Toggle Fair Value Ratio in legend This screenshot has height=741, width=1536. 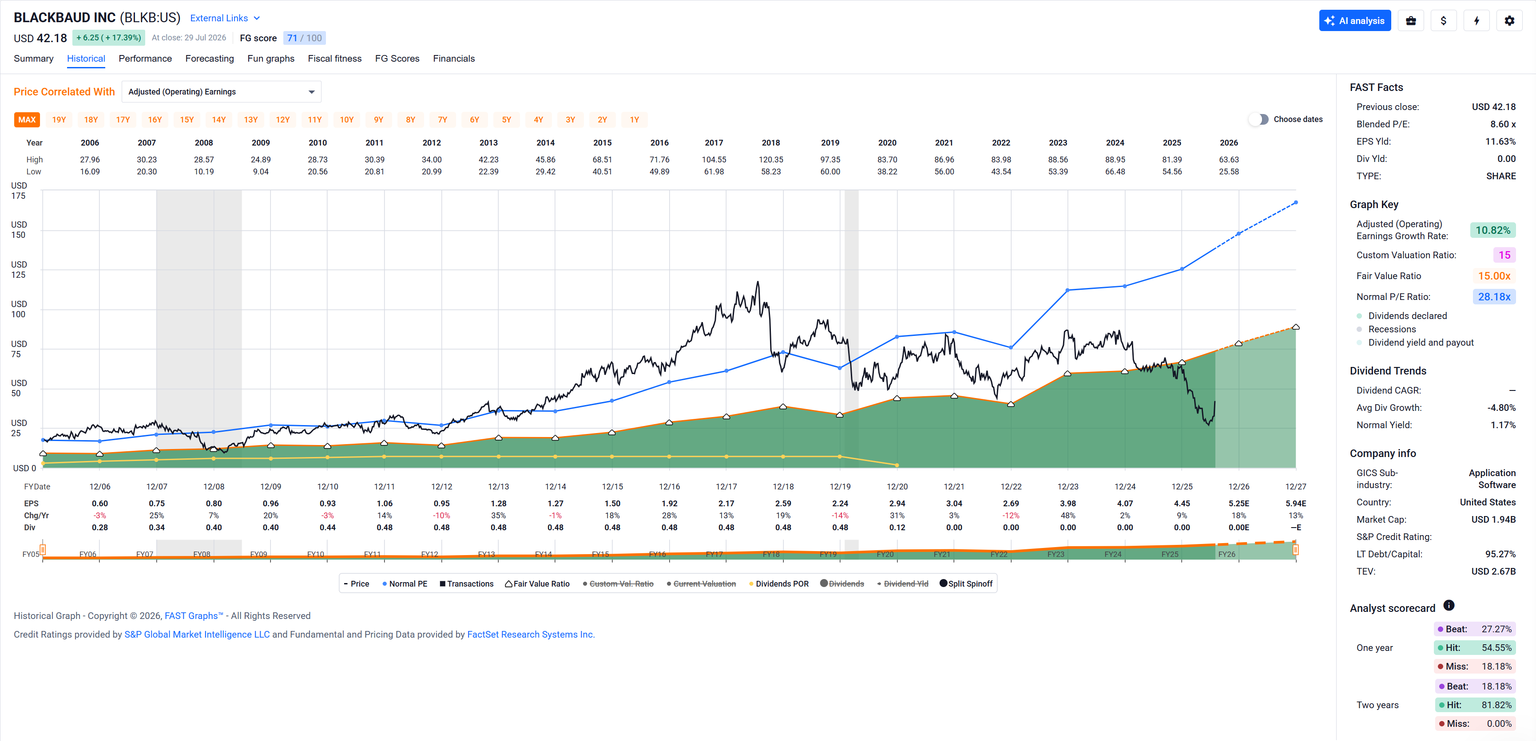(537, 584)
